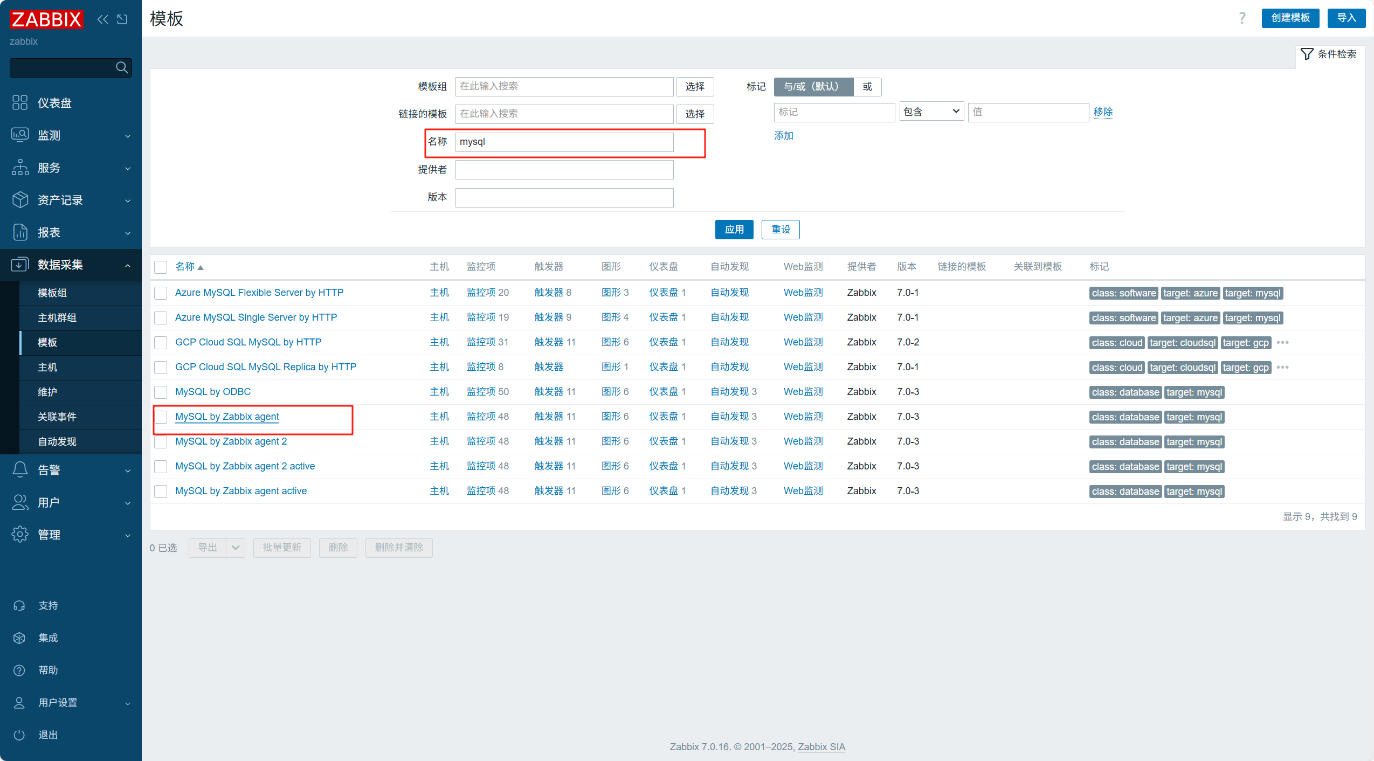Viewport: 1374px width, 761px height.
Task: Click the 资产记录 inventory cube icon
Action: click(x=20, y=199)
